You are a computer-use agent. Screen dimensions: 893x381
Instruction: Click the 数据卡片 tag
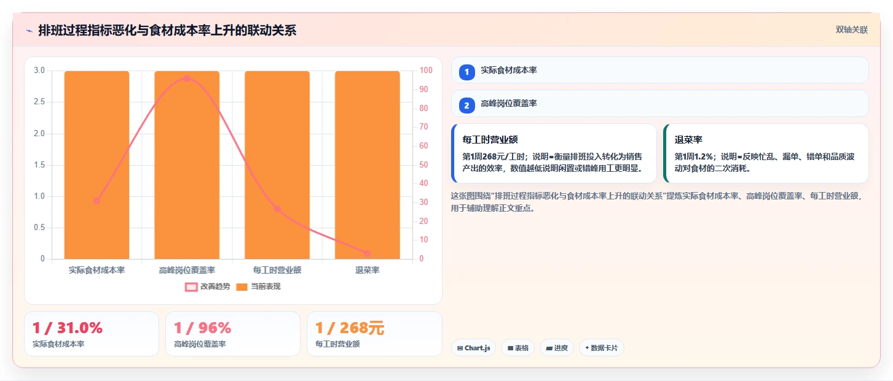click(602, 348)
